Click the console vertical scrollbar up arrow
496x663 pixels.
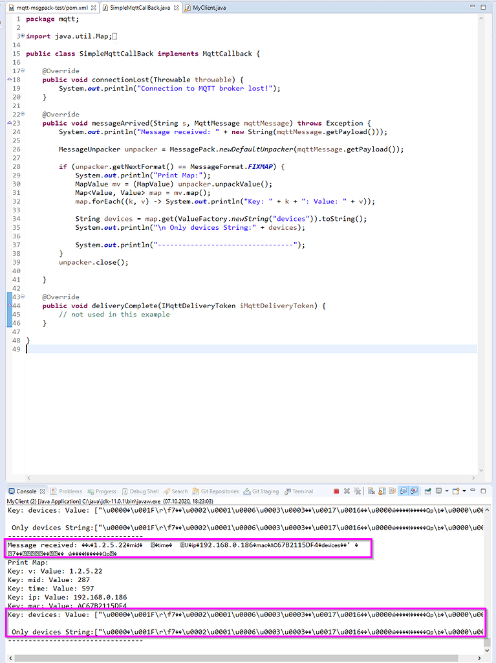click(x=487, y=510)
